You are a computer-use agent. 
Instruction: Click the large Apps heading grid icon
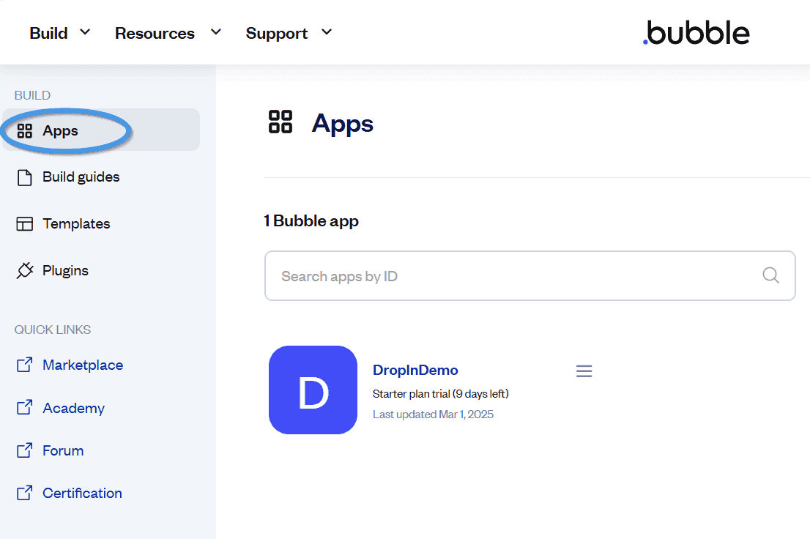tap(280, 122)
